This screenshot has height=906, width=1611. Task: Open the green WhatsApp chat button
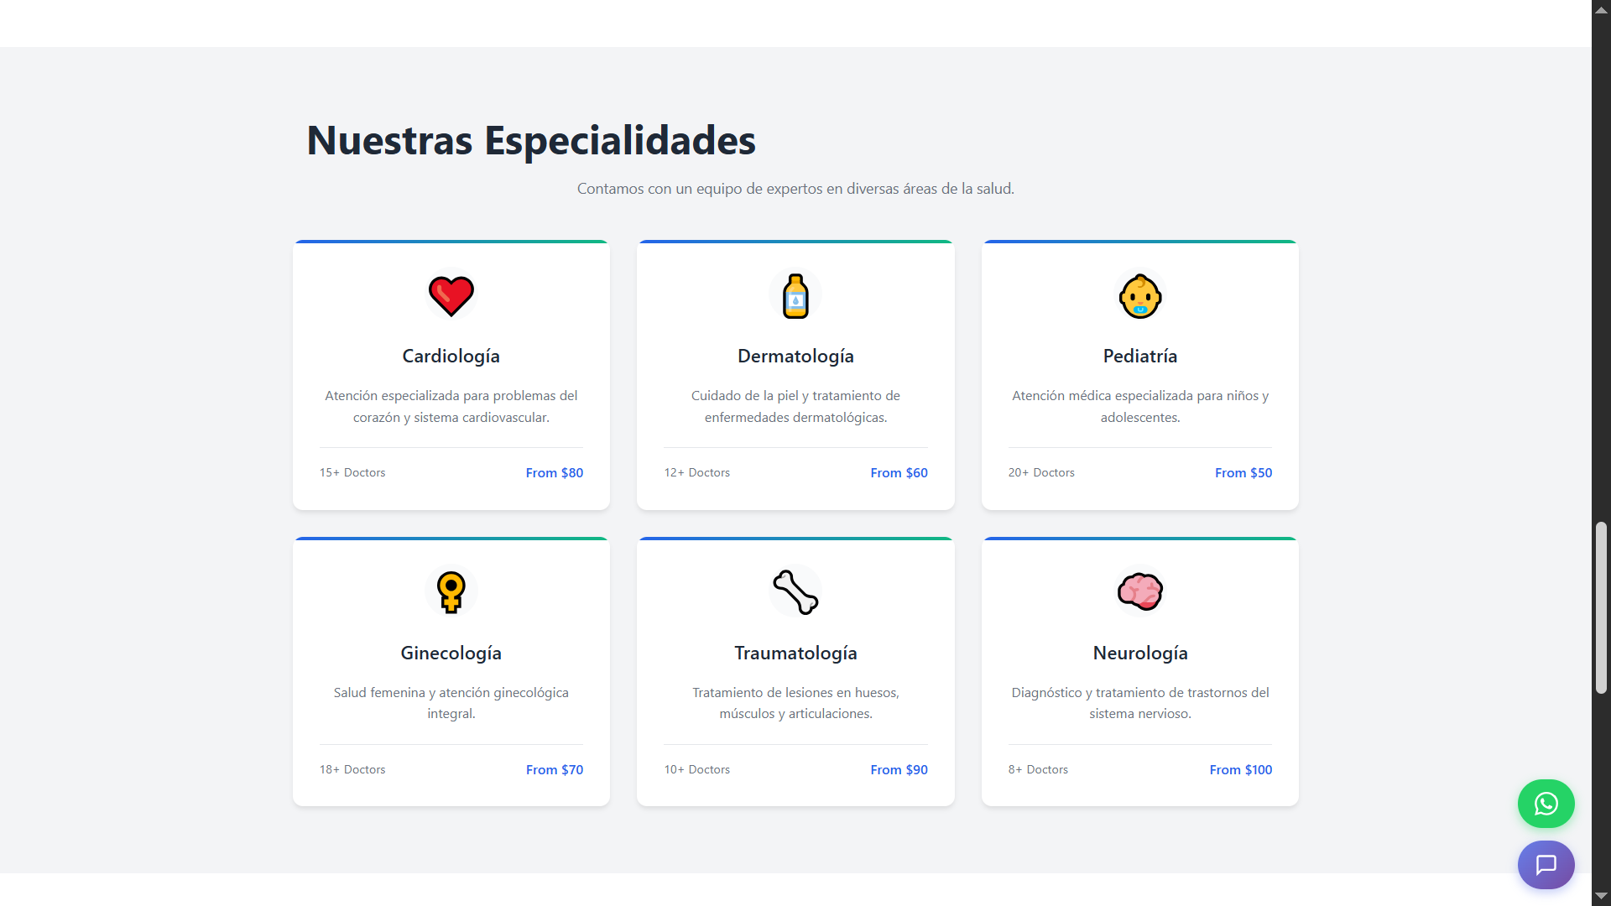click(1546, 804)
